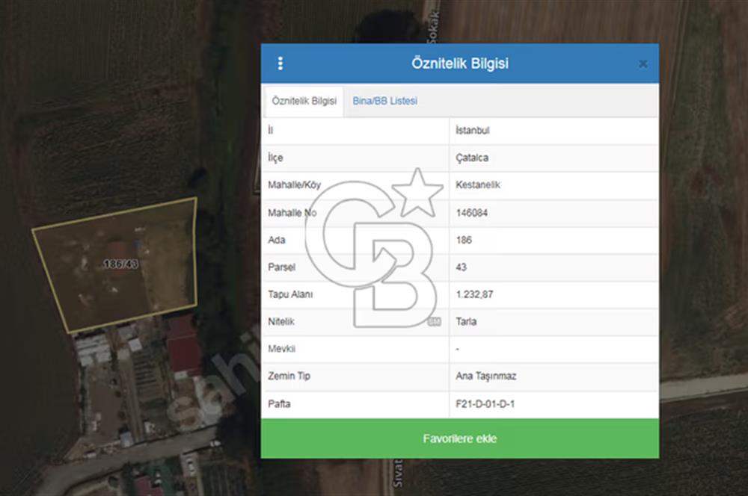
Task: Select the Öznitelik Bilgisi tab
Action: (304, 101)
